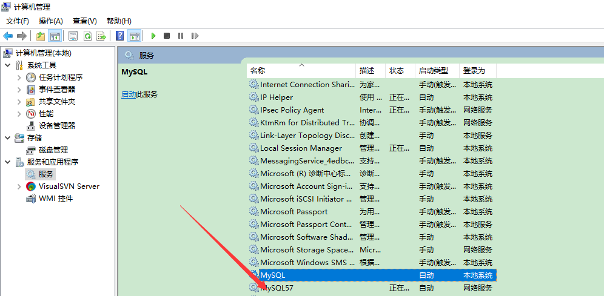Select the 共享文件夹 icon
The height and width of the screenshot is (296, 604).
(31, 102)
